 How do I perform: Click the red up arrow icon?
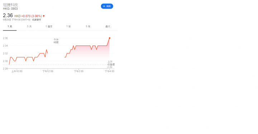click(x=44, y=16)
